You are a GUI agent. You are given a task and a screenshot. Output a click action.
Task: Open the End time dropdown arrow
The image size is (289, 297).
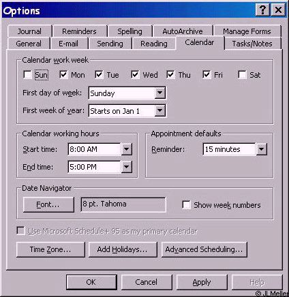pos(126,167)
